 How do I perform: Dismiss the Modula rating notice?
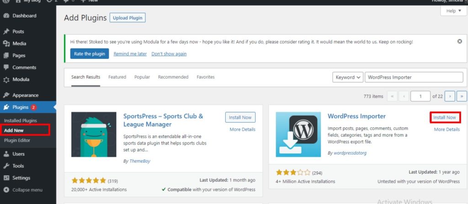coord(460,42)
